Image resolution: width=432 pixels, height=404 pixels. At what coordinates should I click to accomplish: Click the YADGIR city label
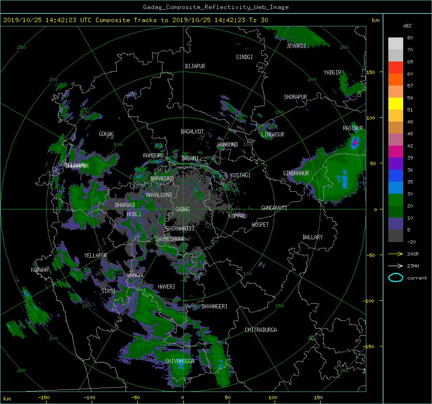(x=332, y=73)
